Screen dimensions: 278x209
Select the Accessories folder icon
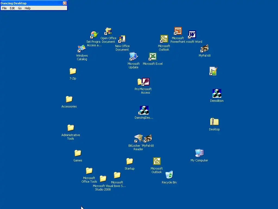pyautogui.click(x=69, y=99)
